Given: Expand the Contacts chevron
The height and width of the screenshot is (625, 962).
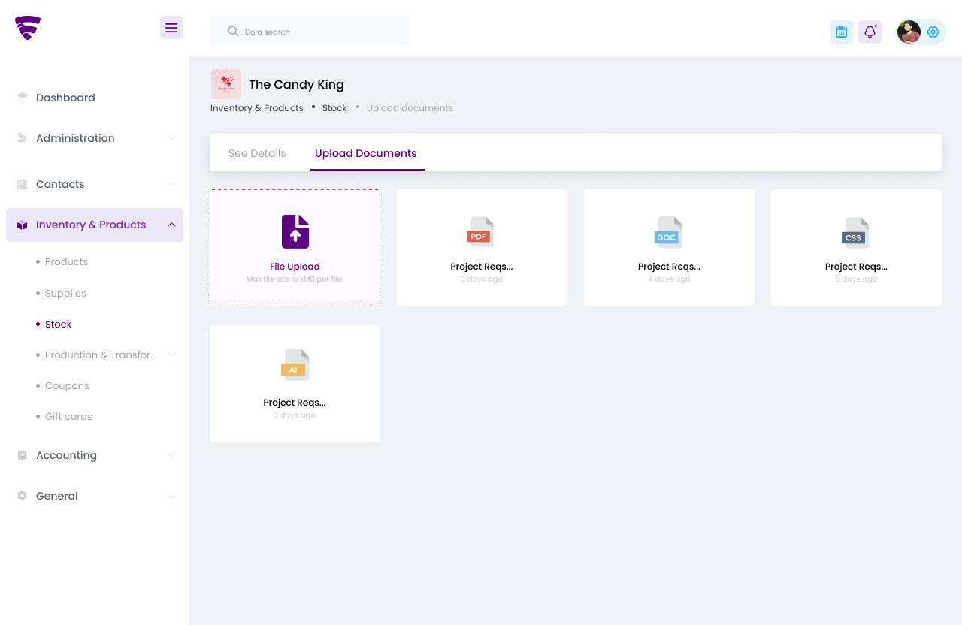Looking at the screenshot, I should click(171, 184).
